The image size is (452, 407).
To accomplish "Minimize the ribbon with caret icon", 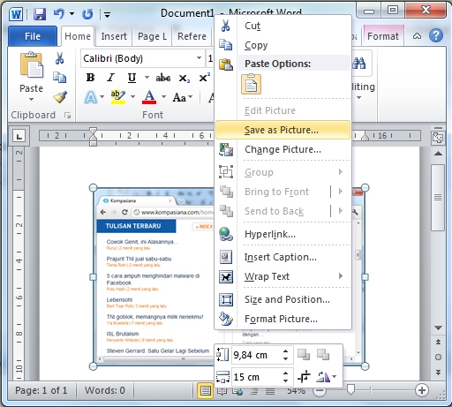I will tap(417, 36).
